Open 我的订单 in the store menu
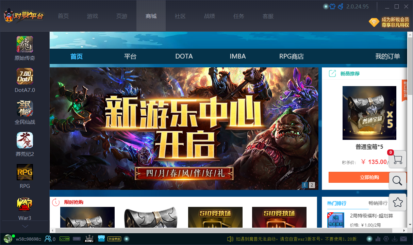 (x=387, y=56)
